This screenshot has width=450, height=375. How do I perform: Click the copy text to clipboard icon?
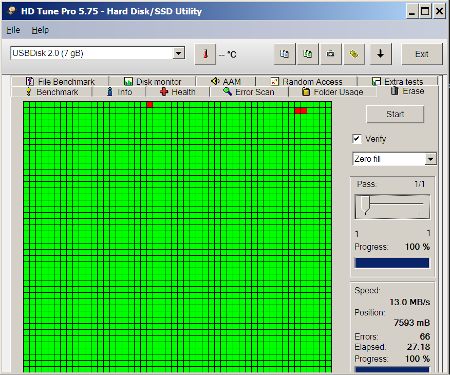(285, 54)
